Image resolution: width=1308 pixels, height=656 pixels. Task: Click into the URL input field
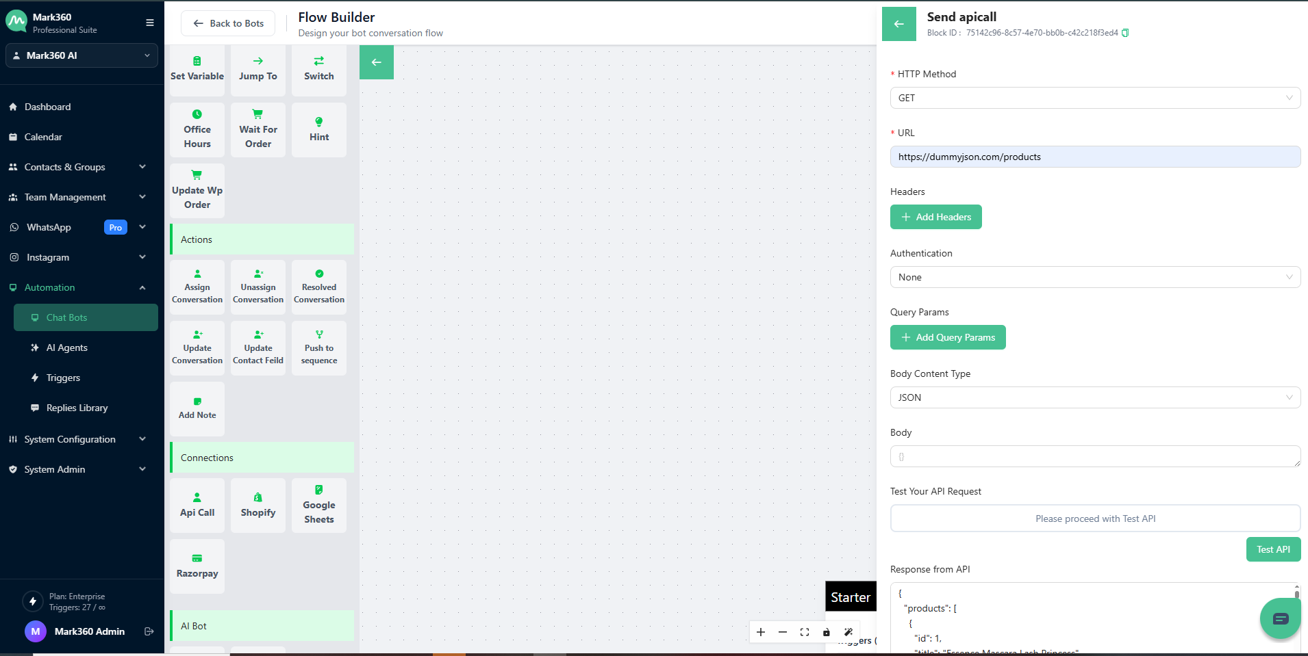tap(1094, 157)
